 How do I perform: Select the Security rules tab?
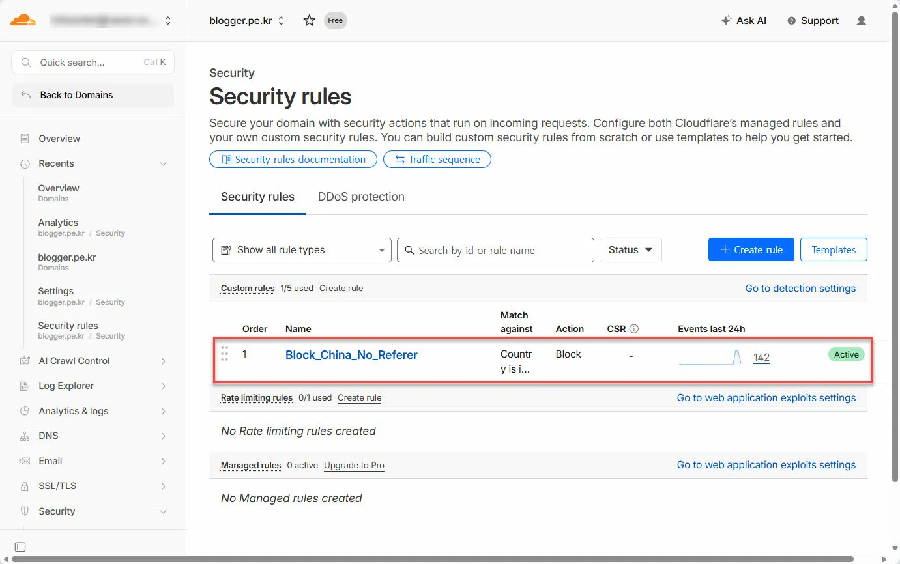(257, 197)
